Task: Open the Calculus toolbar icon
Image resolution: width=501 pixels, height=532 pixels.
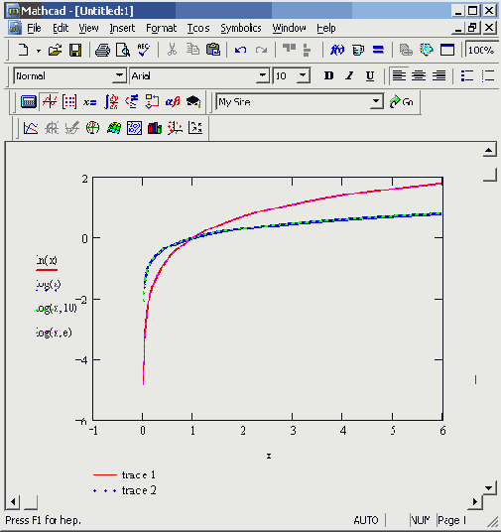Action: tap(111, 102)
